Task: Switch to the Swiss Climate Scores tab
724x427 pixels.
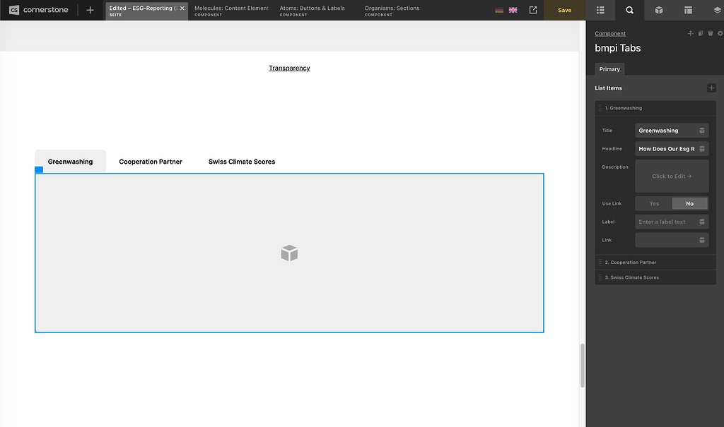Action: [x=243, y=161]
